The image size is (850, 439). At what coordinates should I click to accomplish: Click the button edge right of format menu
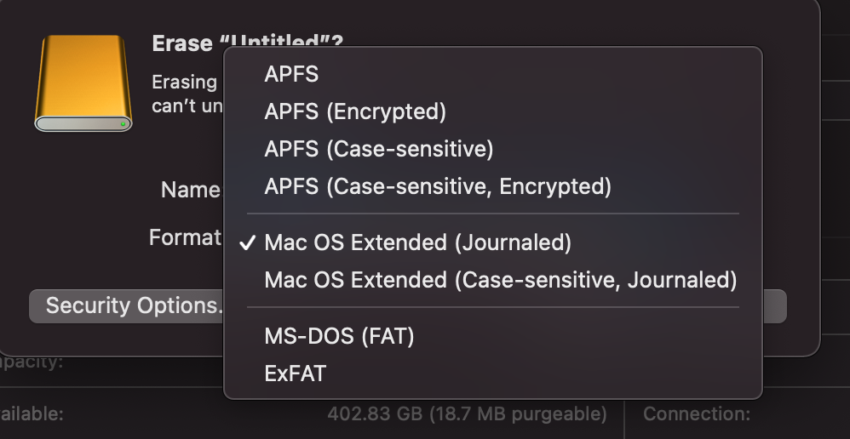coord(774,306)
